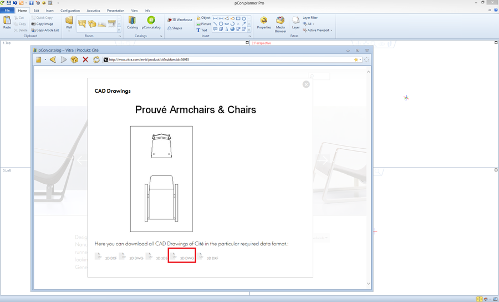
Task: Open the Presentation ribbon tab
Action: (x=115, y=11)
